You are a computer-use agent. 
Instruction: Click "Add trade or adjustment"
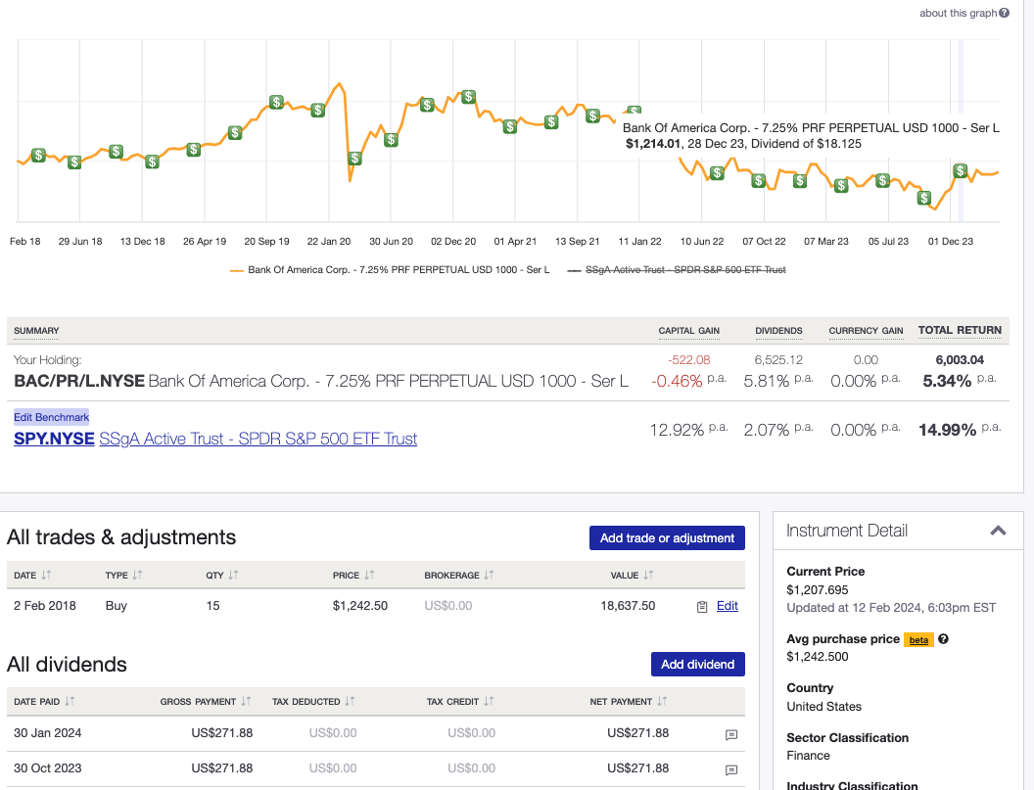pos(667,537)
